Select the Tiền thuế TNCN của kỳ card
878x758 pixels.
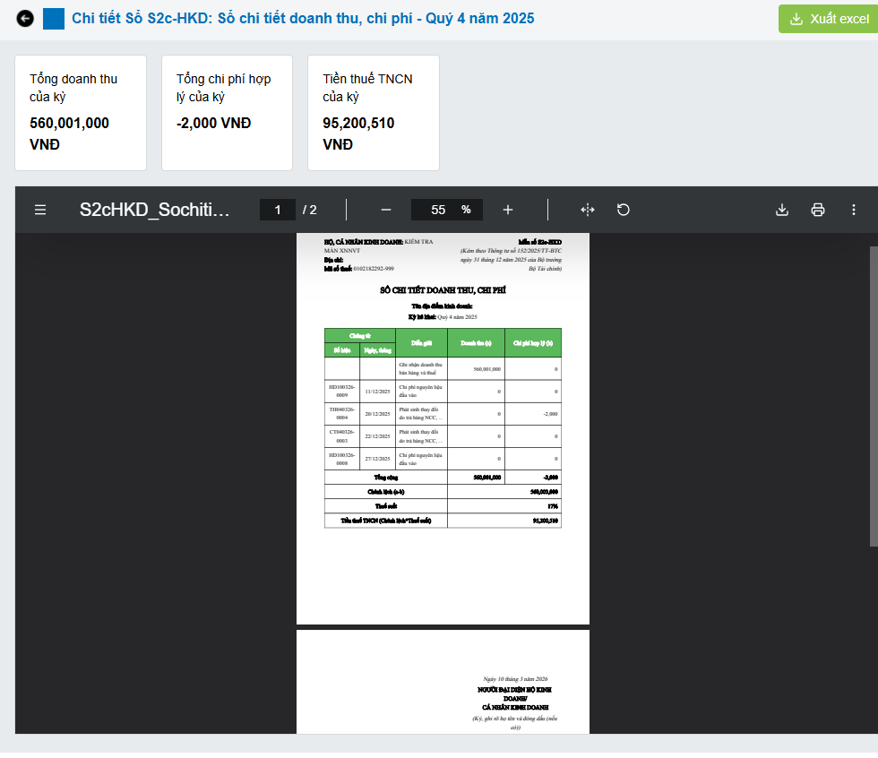tap(374, 112)
